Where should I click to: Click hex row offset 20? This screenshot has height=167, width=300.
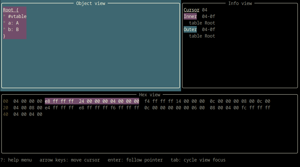[x=6, y=108]
